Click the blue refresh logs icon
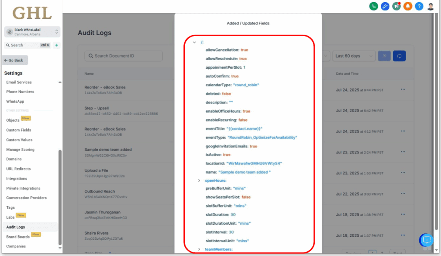This screenshot has width=441, height=256. tap(399, 56)
